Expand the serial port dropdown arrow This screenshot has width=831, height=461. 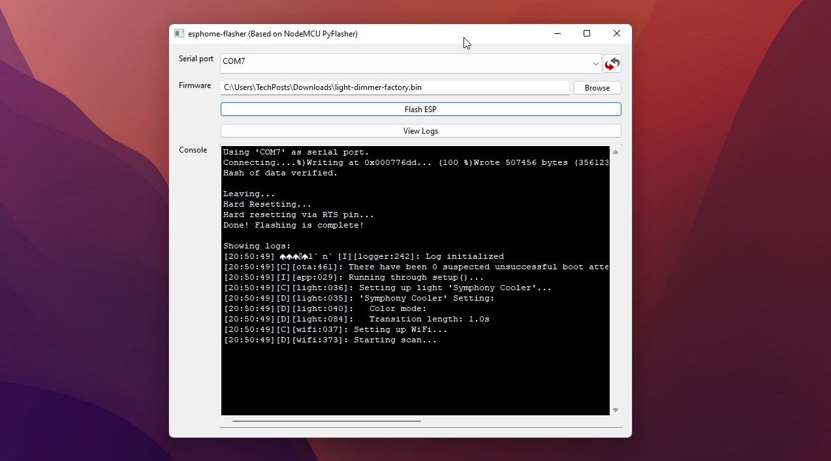pos(595,64)
